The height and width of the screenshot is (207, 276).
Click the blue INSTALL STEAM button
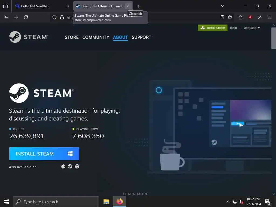(x=44, y=154)
